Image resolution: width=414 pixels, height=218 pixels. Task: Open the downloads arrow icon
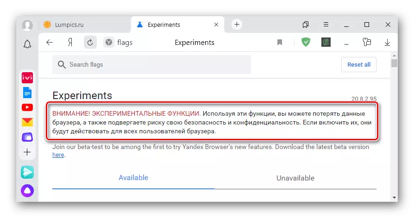tap(387, 42)
